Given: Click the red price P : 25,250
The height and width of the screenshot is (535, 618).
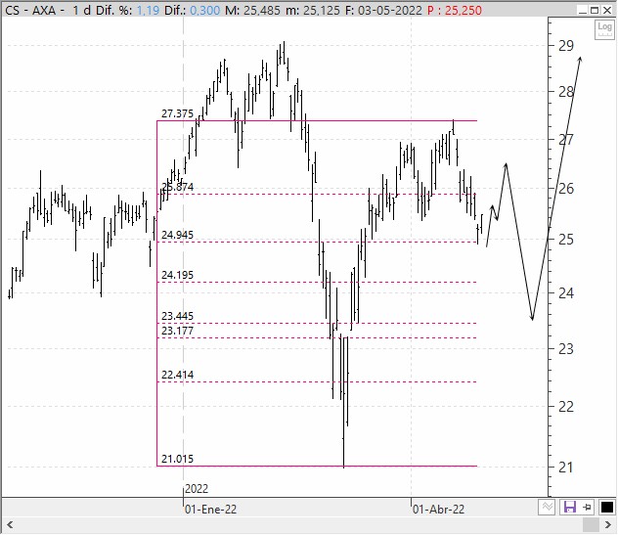Looking at the screenshot, I should pyautogui.click(x=455, y=10).
